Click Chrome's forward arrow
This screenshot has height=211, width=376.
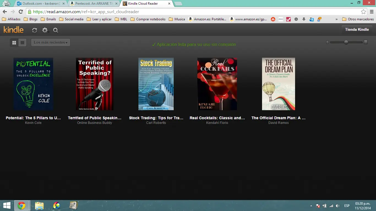point(13,12)
